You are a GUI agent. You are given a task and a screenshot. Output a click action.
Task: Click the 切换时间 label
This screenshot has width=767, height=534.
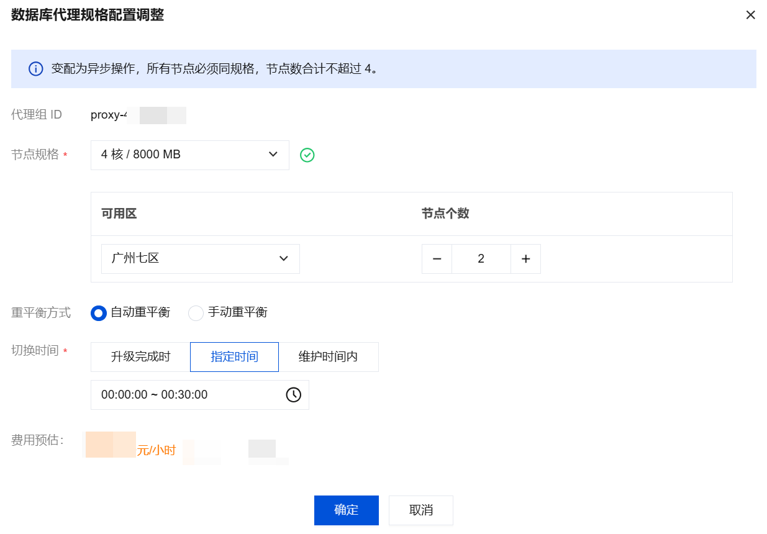pos(35,351)
